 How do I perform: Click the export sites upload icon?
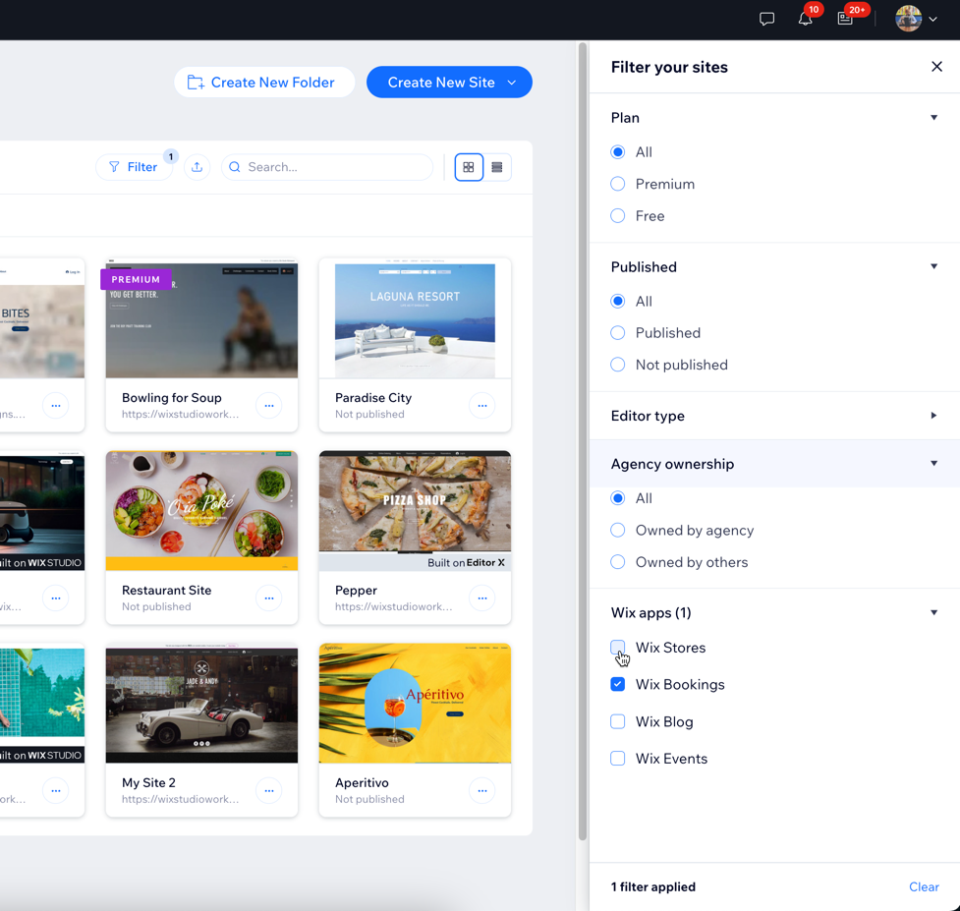[197, 167]
